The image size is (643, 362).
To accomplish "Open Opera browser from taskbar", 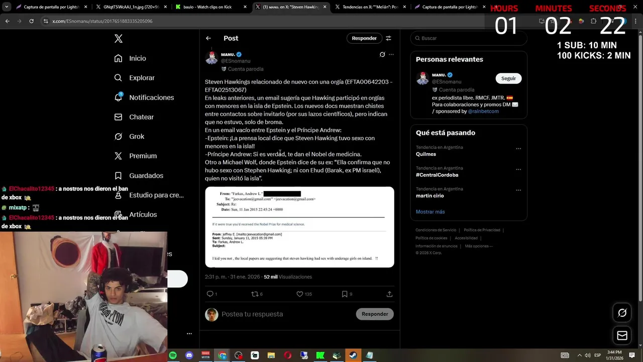I will pos(288,355).
